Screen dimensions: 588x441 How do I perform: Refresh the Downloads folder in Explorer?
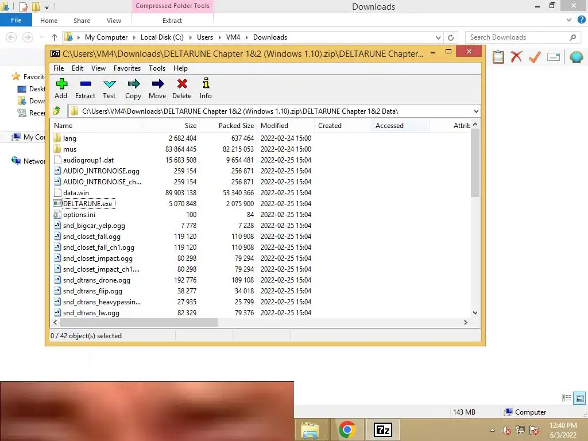click(451, 37)
